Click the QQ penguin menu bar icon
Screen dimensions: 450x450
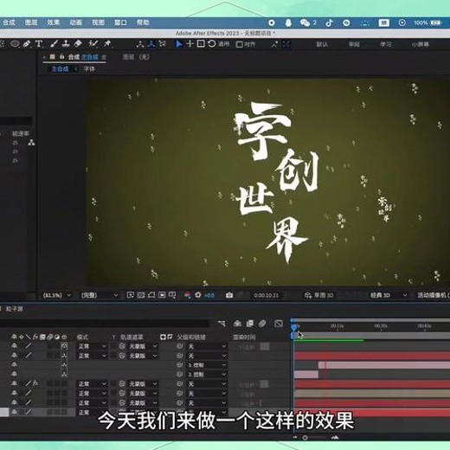pyautogui.click(x=288, y=22)
